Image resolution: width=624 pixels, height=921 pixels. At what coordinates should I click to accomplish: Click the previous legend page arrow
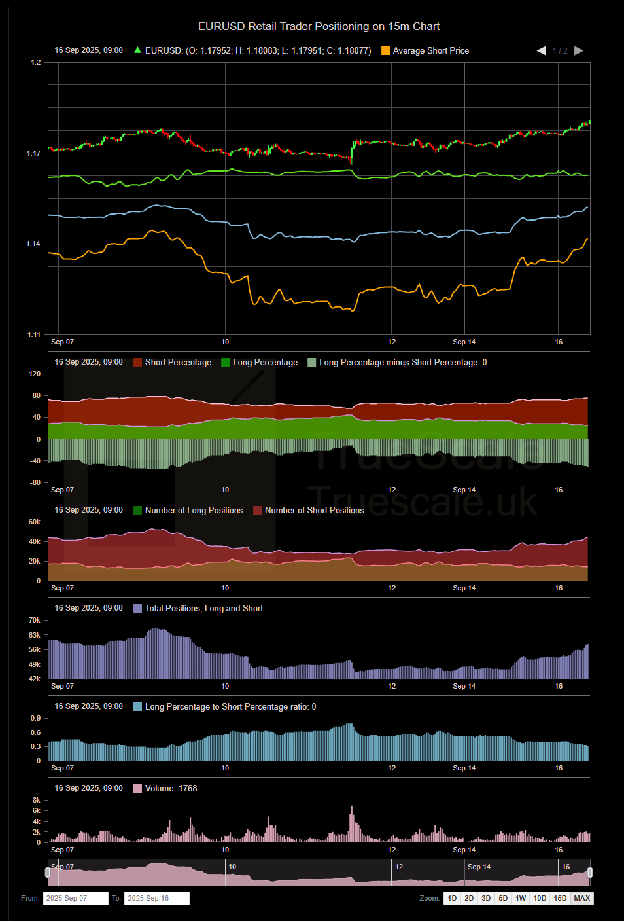click(x=542, y=51)
